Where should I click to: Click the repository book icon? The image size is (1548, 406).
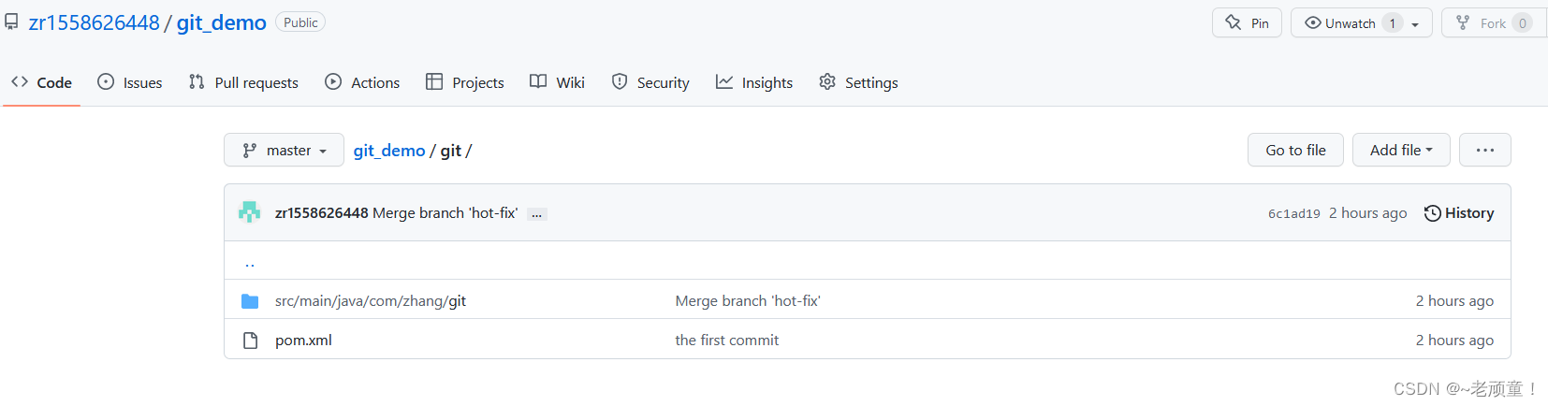pos(11,22)
